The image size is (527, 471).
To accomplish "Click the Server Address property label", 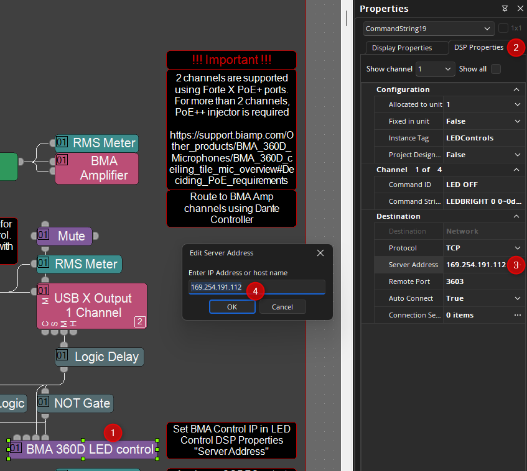I will coord(413,265).
